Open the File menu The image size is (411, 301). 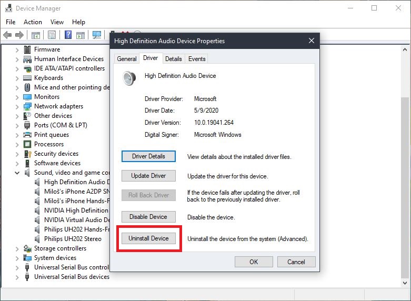(11, 22)
